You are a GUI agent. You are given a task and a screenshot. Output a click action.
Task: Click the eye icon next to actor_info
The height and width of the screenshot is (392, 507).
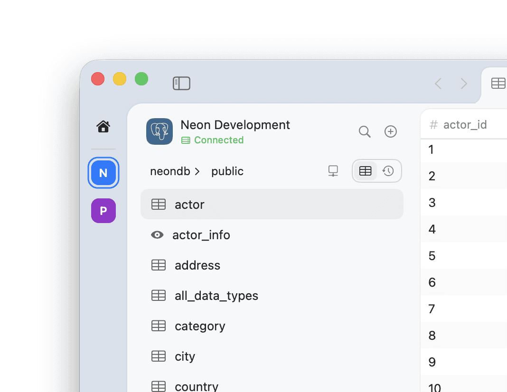click(x=157, y=234)
